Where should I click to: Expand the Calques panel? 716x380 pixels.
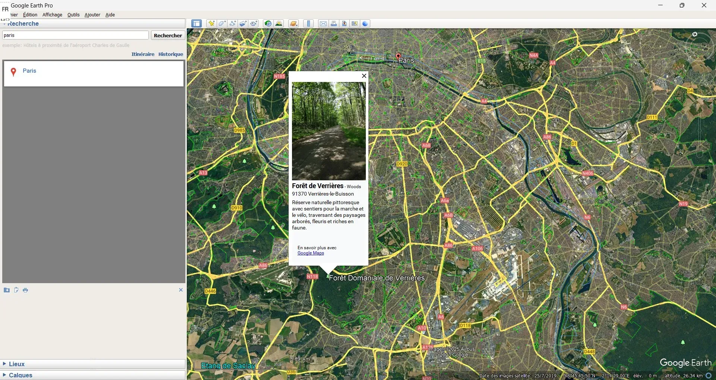pos(93,375)
